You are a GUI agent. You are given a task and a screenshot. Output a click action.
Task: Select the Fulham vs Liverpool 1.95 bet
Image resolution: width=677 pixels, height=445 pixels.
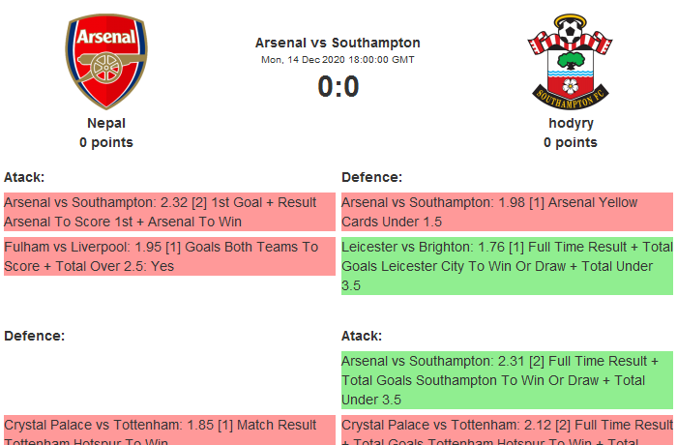click(x=169, y=256)
